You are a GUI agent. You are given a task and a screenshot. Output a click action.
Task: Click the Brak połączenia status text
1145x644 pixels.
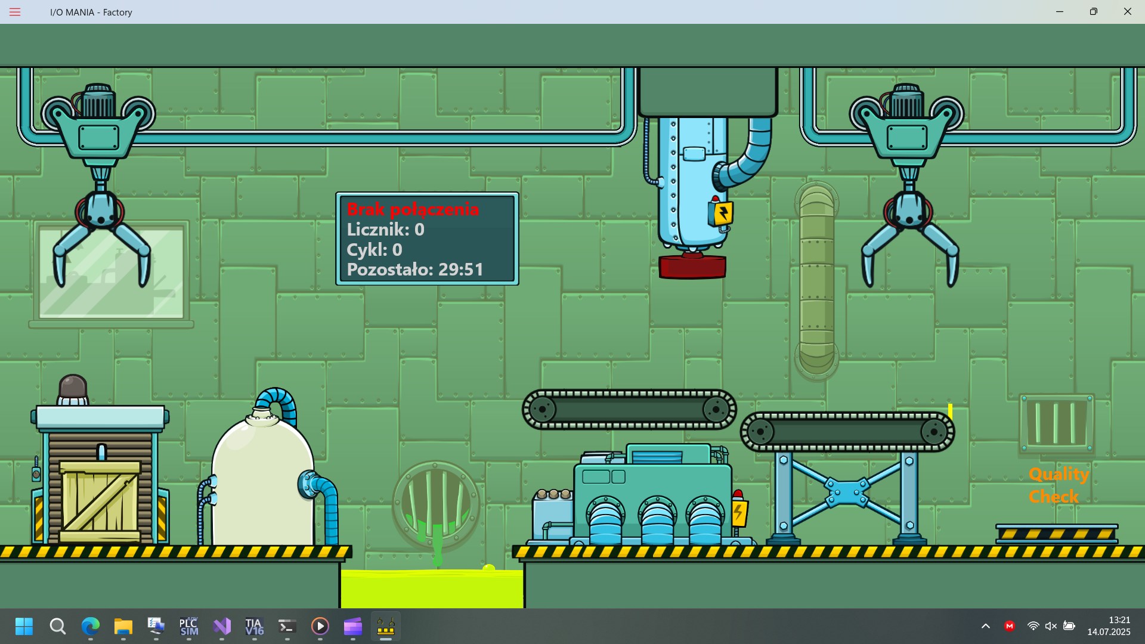(x=413, y=209)
